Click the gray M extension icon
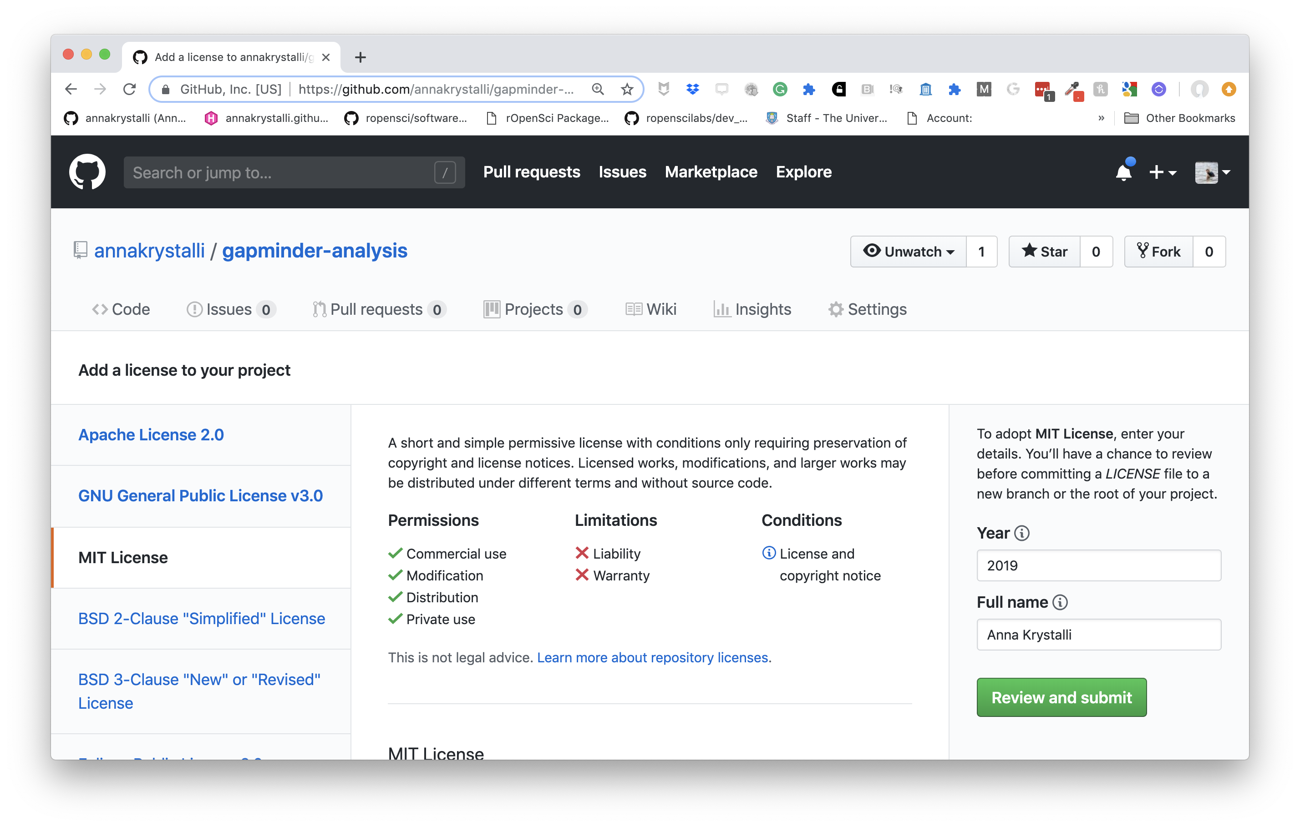1300x827 pixels. point(984,89)
